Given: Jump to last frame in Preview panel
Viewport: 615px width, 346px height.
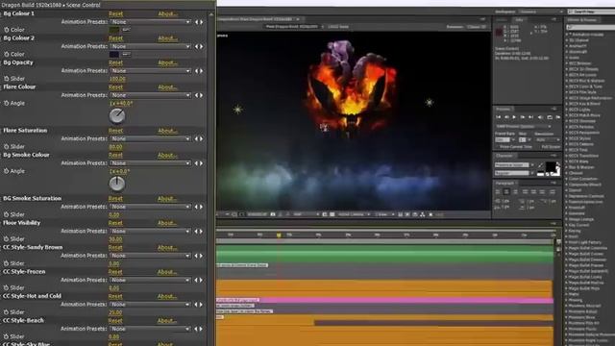Looking at the screenshot, I should click(530, 117).
